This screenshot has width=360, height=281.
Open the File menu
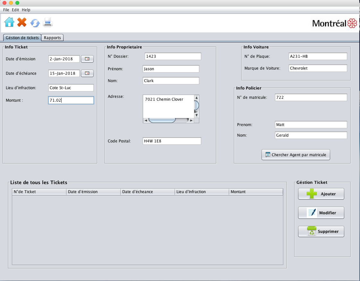click(x=6, y=10)
